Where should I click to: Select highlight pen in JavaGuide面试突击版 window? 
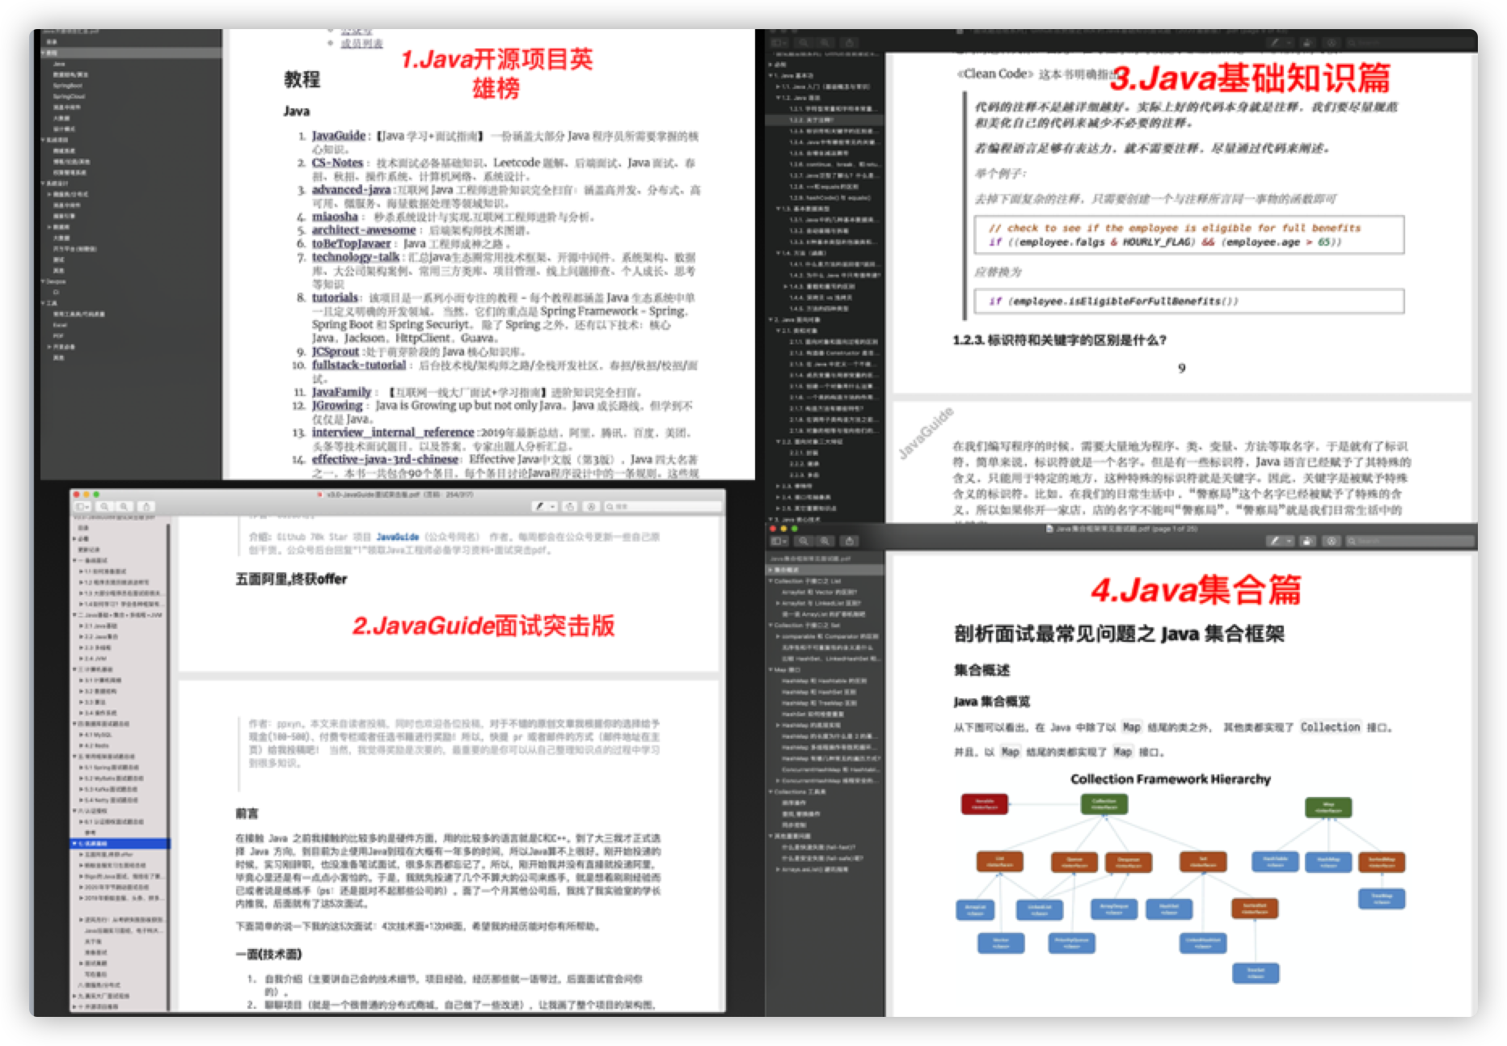coord(539,507)
